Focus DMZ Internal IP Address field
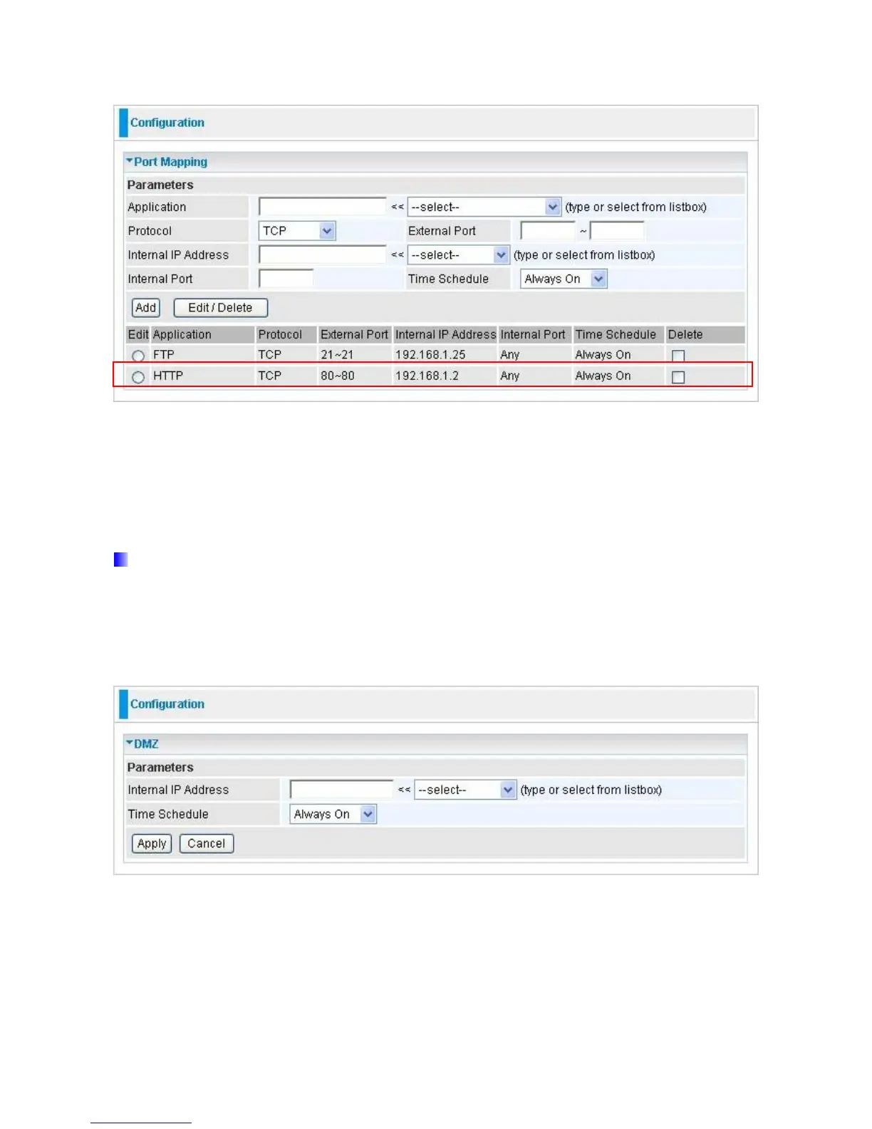Viewport: 872px width, 1129px height. pyautogui.click(x=341, y=789)
